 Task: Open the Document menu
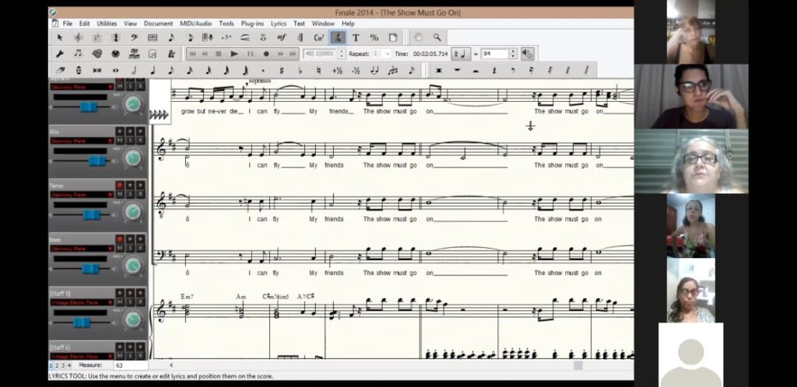pyautogui.click(x=158, y=23)
